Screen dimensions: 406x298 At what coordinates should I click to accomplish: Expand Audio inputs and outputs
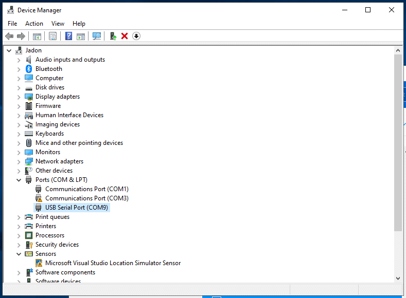(19, 60)
